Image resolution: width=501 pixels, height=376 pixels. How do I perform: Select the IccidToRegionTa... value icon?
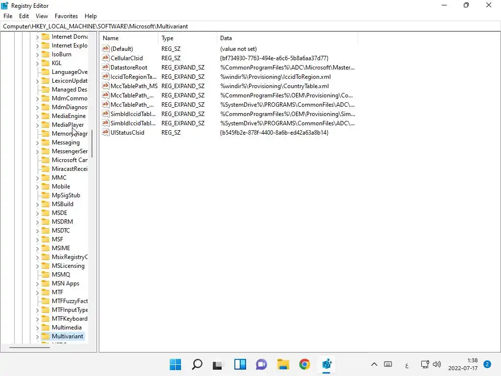tap(106, 76)
